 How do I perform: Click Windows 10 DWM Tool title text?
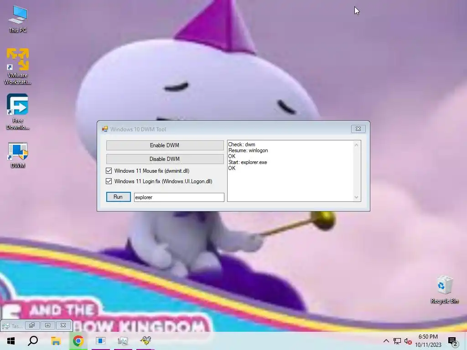(138, 129)
